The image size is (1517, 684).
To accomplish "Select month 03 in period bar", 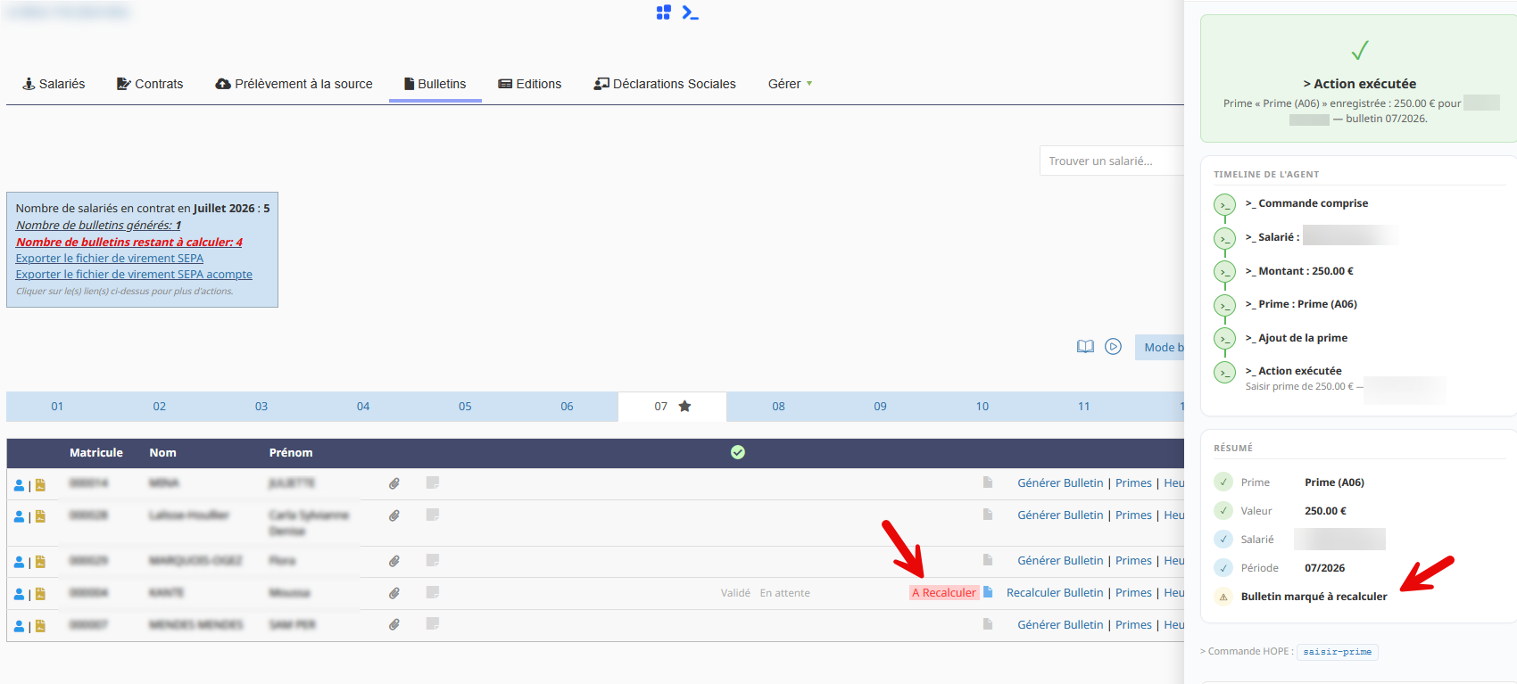I will (261, 407).
